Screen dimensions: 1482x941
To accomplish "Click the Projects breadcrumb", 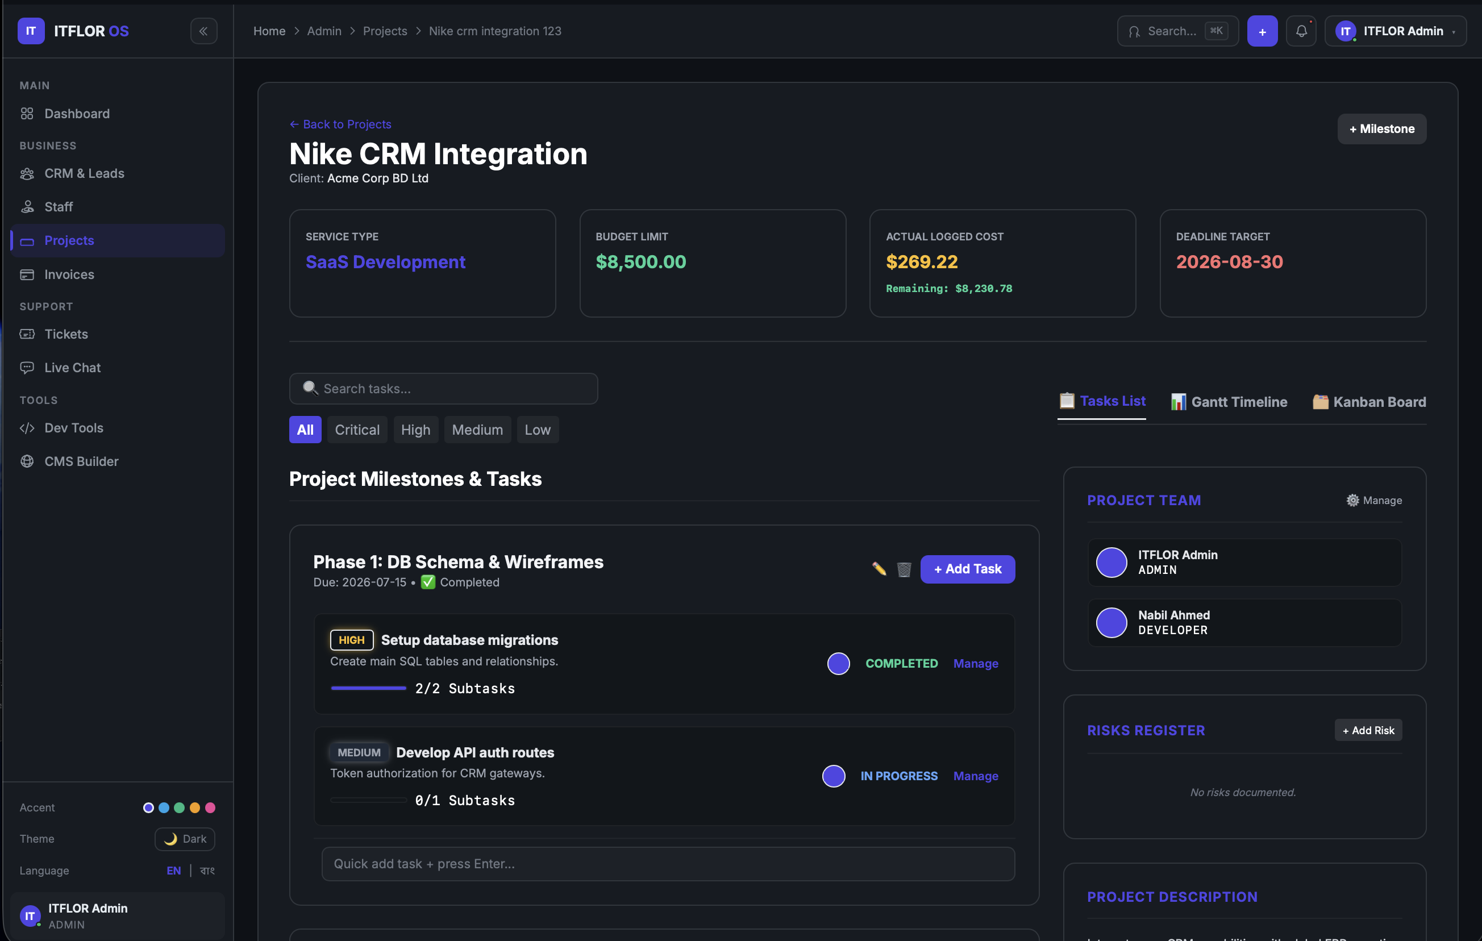I will pyautogui.click(x=385, y=31).
